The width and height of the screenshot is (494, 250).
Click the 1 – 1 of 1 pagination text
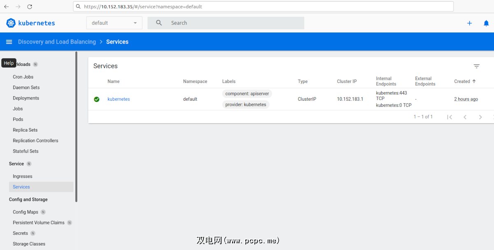(423, 117)
